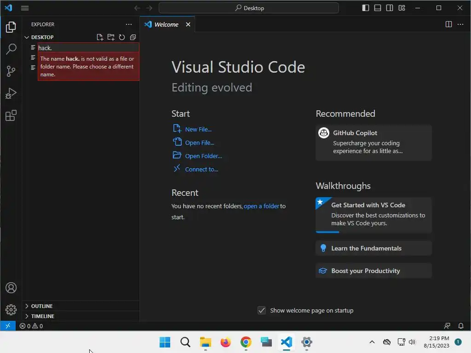Image resolution: width=471 pixels, height=353 pixels.
Task: Open the Manage gear icon
Action: pyautogui.click(x=11, y=309)
